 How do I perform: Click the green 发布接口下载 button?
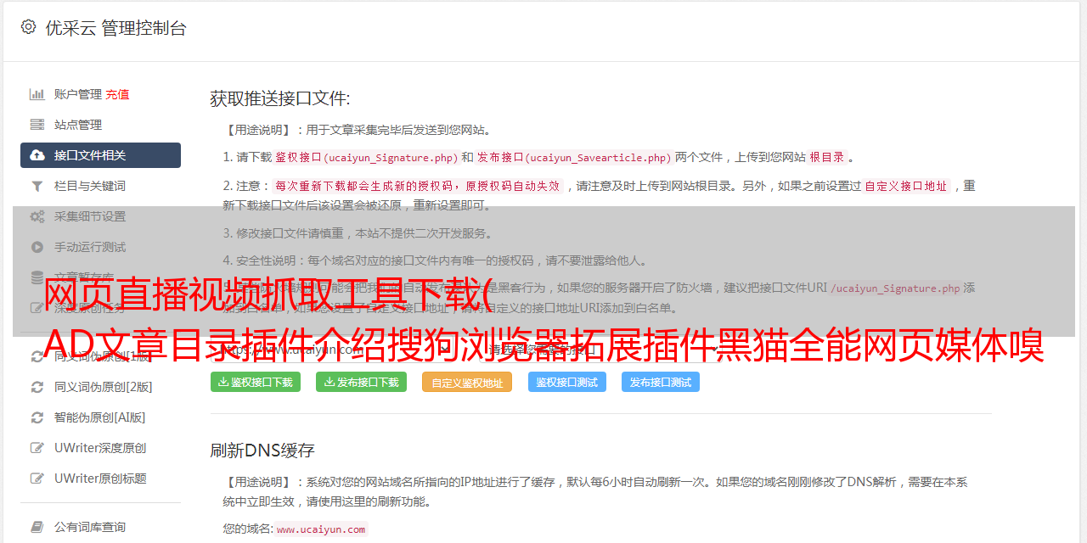point(362,382)
